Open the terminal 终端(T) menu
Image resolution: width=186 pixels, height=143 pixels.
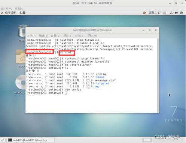(80, 36)
